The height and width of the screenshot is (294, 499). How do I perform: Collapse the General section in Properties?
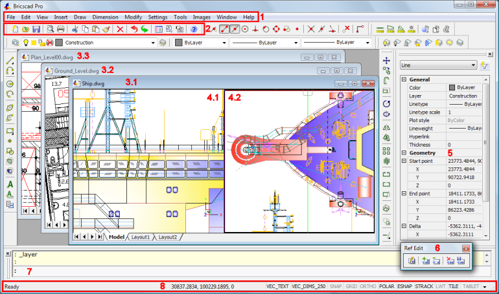(404, 79)
